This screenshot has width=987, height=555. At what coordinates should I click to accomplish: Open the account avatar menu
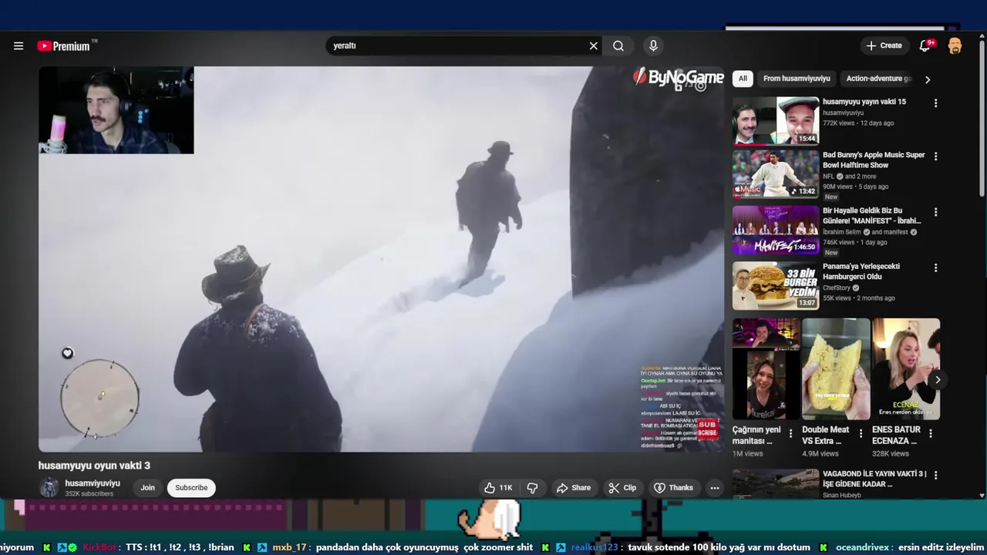tap(955, 45)
